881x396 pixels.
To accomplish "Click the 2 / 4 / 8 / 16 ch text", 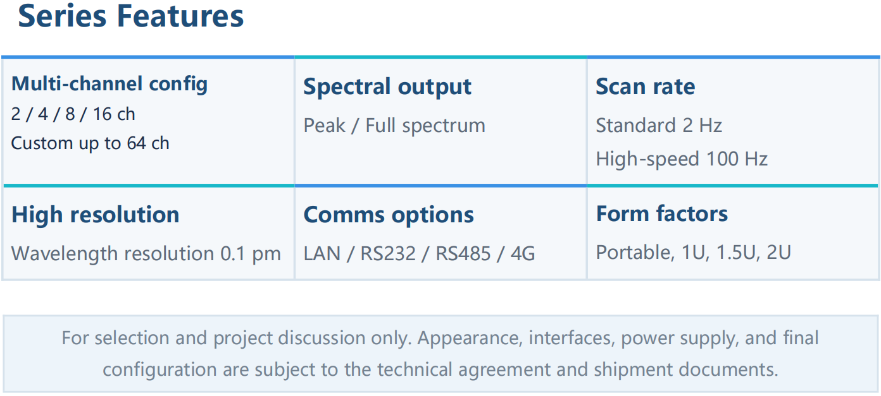I will 73,114.
